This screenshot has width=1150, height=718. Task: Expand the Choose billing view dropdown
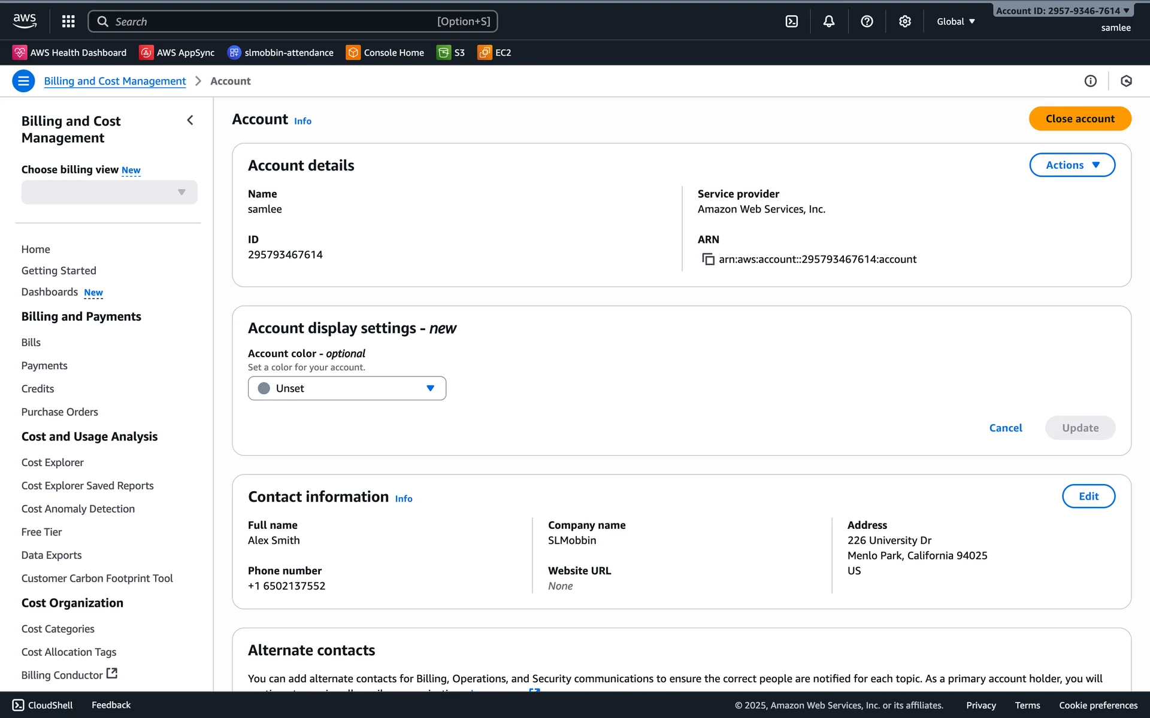(109, 192)
